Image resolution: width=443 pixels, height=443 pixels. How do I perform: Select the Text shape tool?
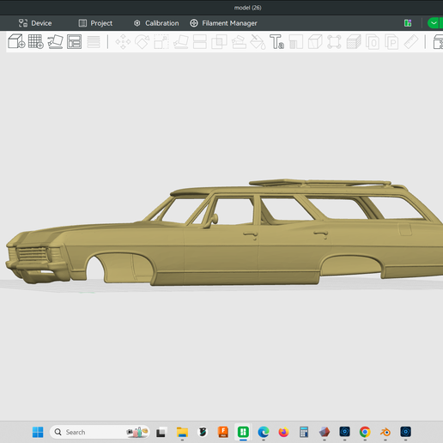click(x=276, y=42)
